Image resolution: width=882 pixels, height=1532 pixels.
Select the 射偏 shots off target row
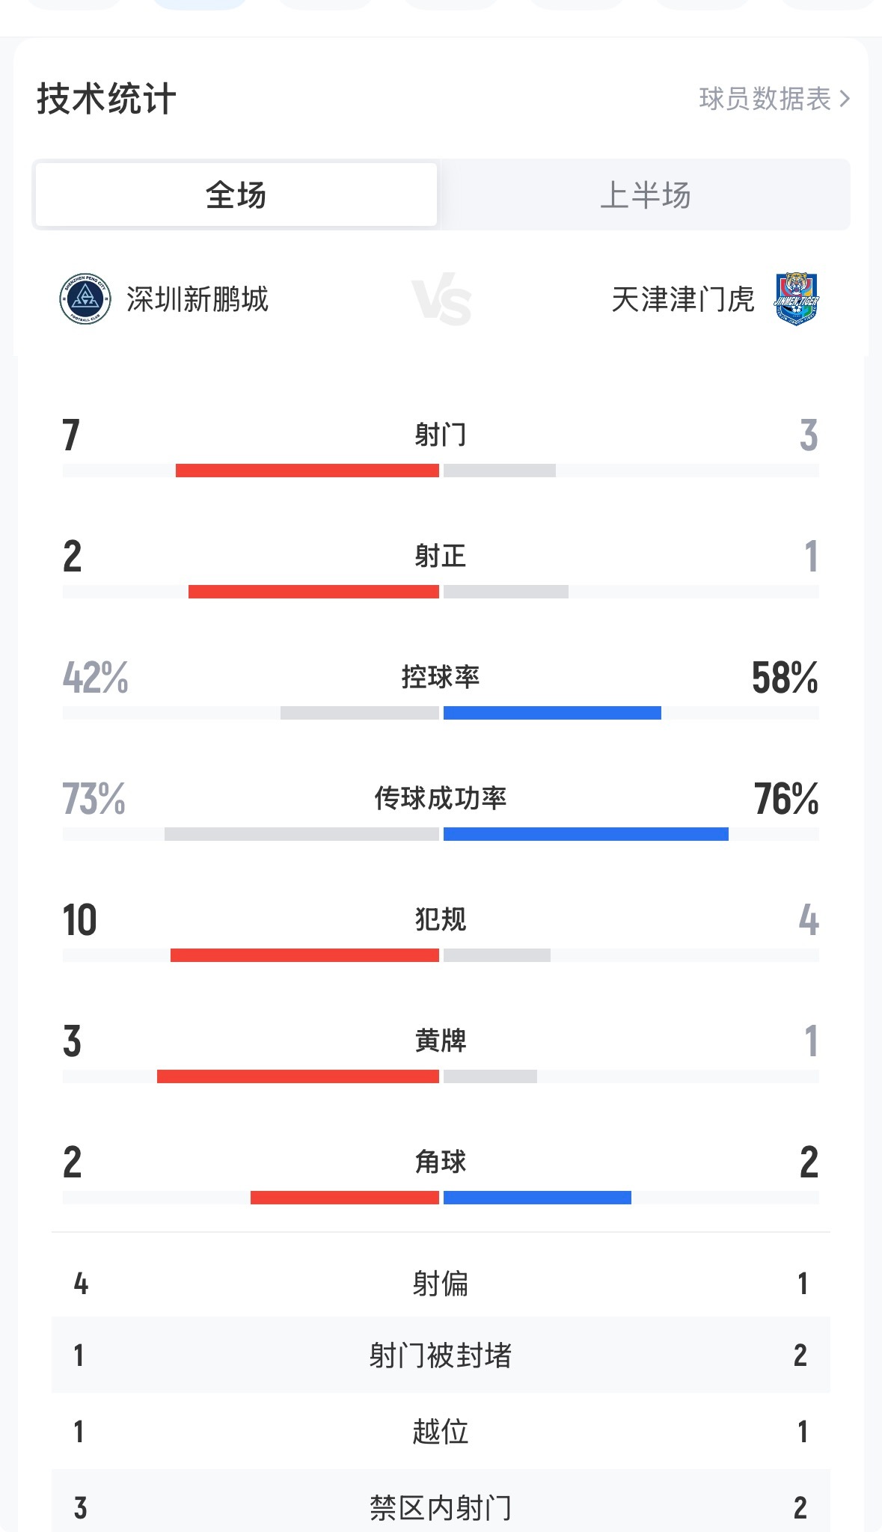coord(441,1284)
